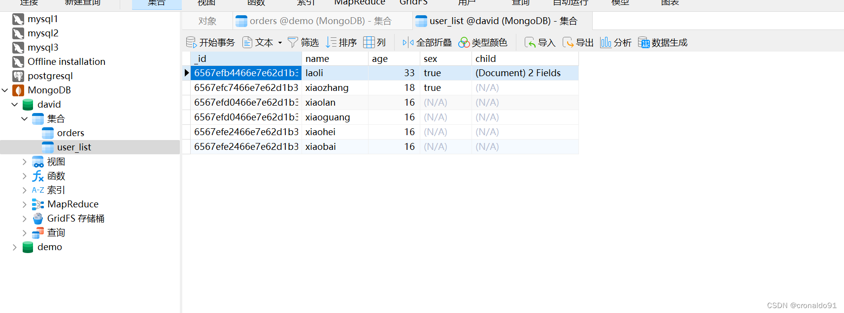This screenshot has width=844, height=313.
Task: Click the 列 columns tool
Action: (x=374, y=43)
